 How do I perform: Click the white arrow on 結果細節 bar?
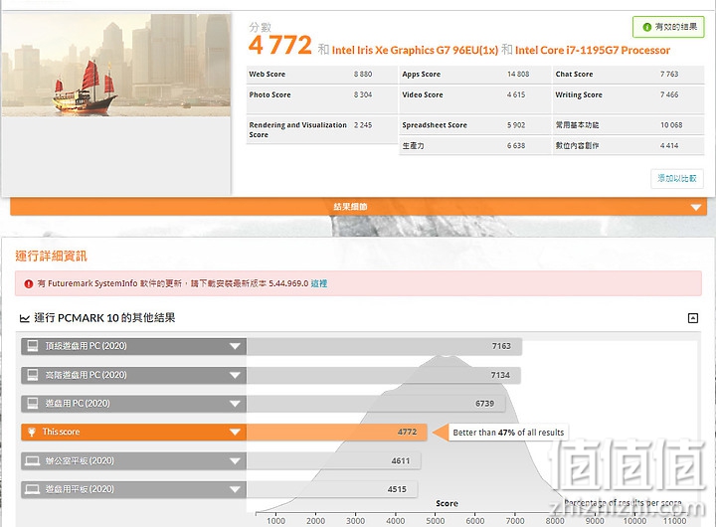(696, 208)
